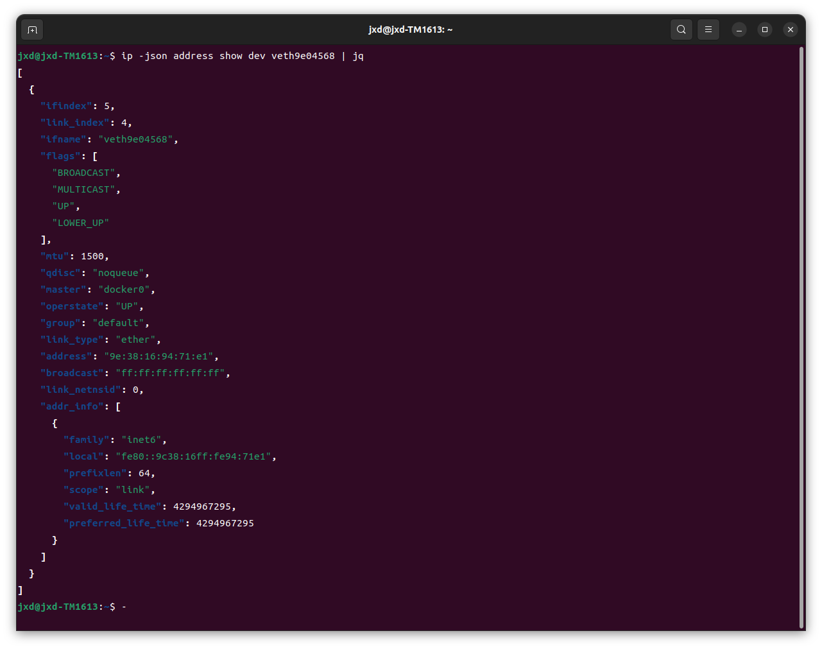The image size is (822, 649).
Task: Click the "valid_life_time" key
Action: point(112,506)
